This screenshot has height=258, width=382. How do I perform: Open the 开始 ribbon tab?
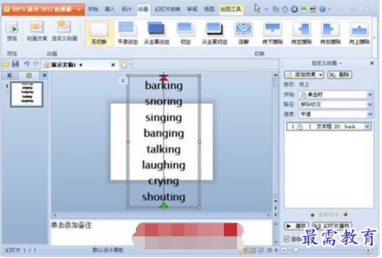(93, 9)
